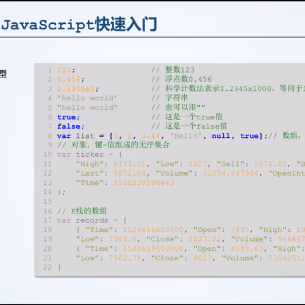Click the K线的数组 comment
The width and height of the screenshot is (305, 305).
(x=82, y=211)
